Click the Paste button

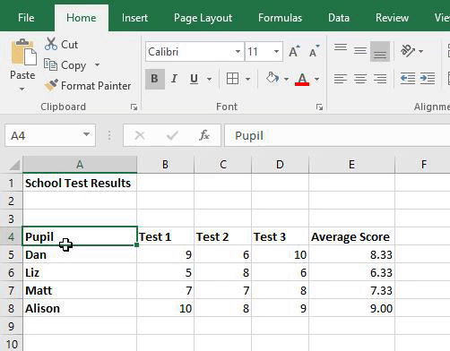click(x=22, y=60)
